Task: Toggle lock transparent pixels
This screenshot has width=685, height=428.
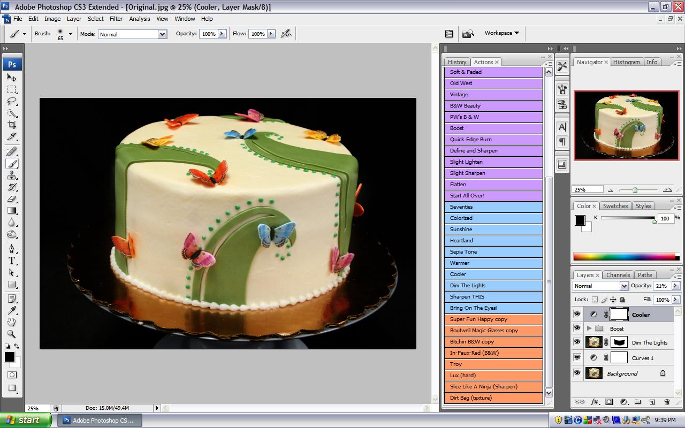Action: point(595,300)
